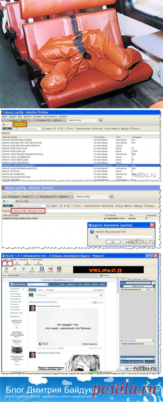Screen dimensions: 163x402
Task: Click Отмена in the value dialog
Action: pos(128,242)
